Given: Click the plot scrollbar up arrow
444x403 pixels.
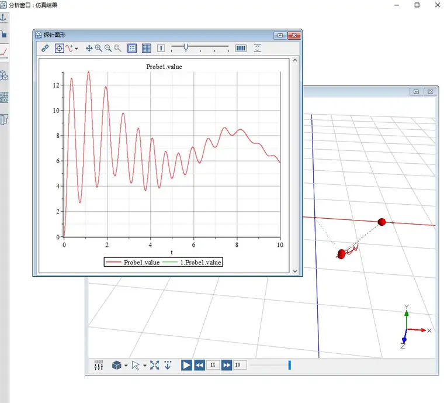Looking at the screenshot, I should (x=295, y=60).
